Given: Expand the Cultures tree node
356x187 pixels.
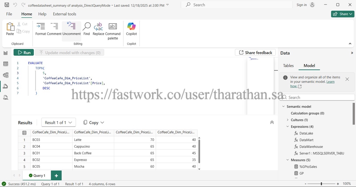Looking at the screenshot, I should pos(287,120).
